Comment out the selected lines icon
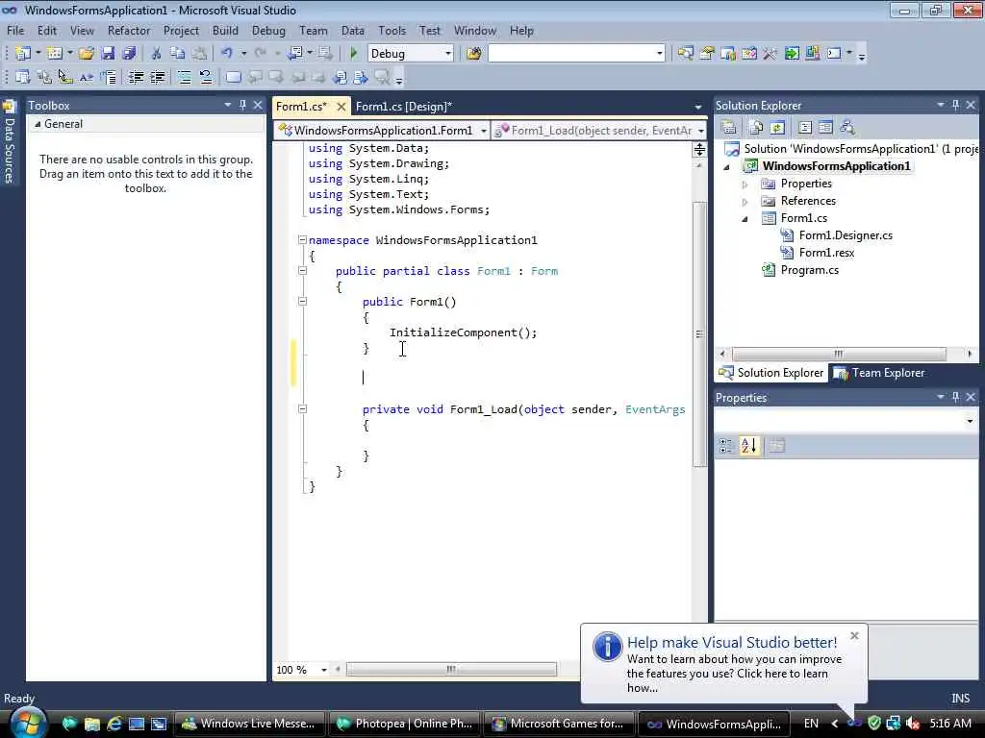This screenshot has width=985, height=738. pyautogui.click(x=184, y=77)
